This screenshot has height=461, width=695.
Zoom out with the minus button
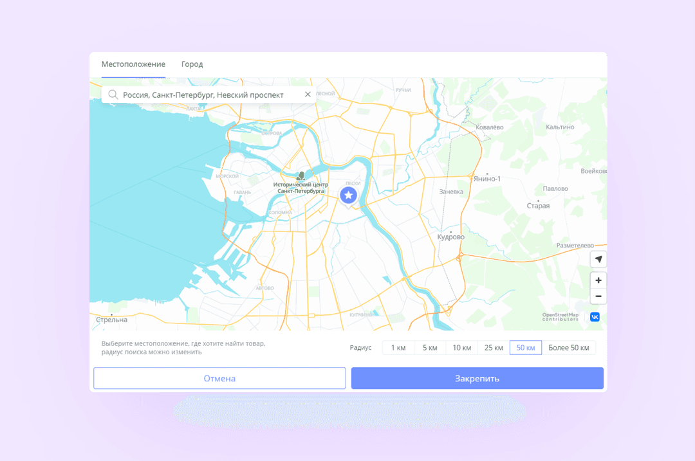pyautogui.click(x=598, y=296)
